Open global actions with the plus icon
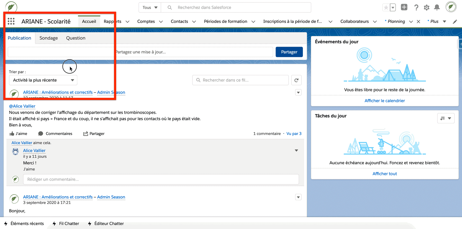The image size is (462, 229). 404,7
